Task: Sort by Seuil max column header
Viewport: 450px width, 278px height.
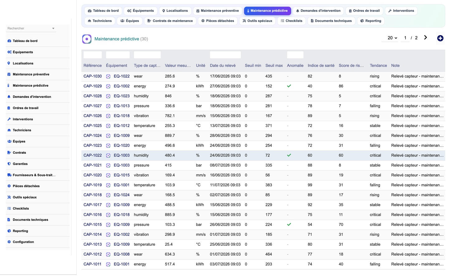Action: 274,66
